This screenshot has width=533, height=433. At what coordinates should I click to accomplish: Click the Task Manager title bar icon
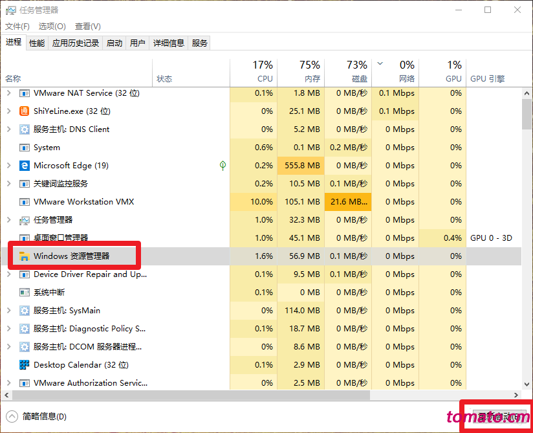pyautogui.click(x=10, y=10)
